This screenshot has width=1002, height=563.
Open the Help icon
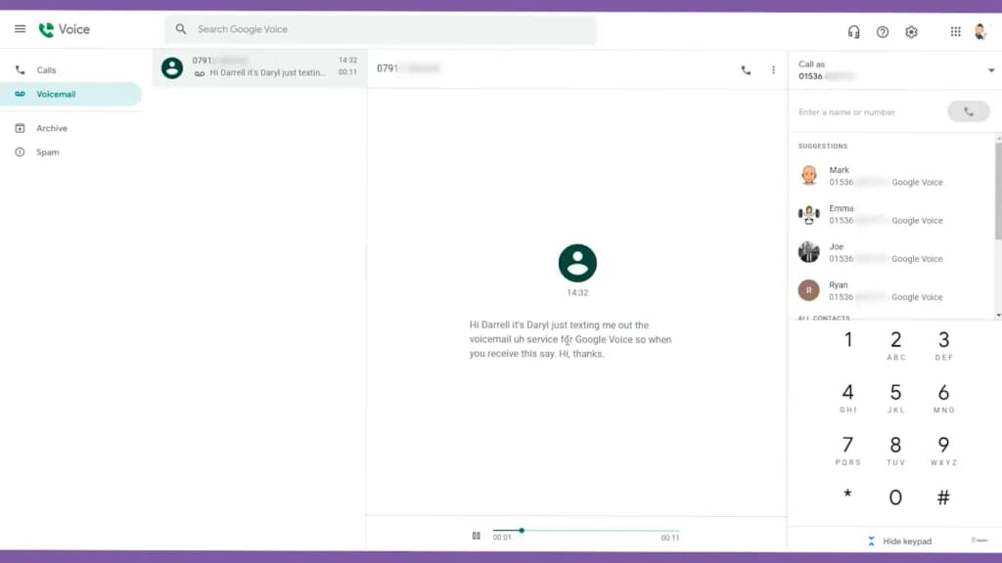tap(883, 32)
